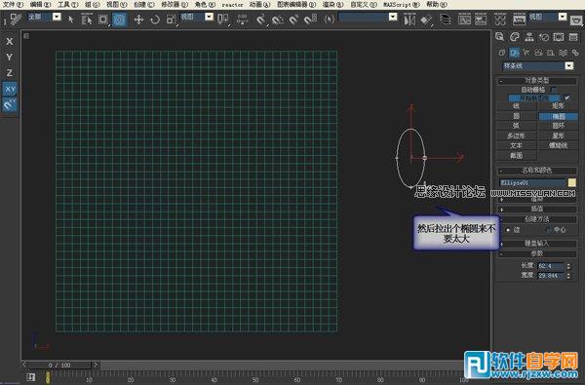Collapse the 对象类型 Object Type rollout
Image resolution: width=585 pixels, height=385 pixels.
(x=536, y=81)
